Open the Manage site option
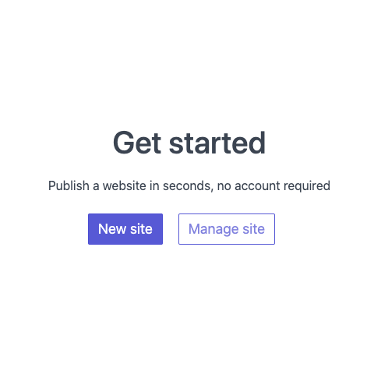Screen dimensions: 374x374 [x=227, y=229]
